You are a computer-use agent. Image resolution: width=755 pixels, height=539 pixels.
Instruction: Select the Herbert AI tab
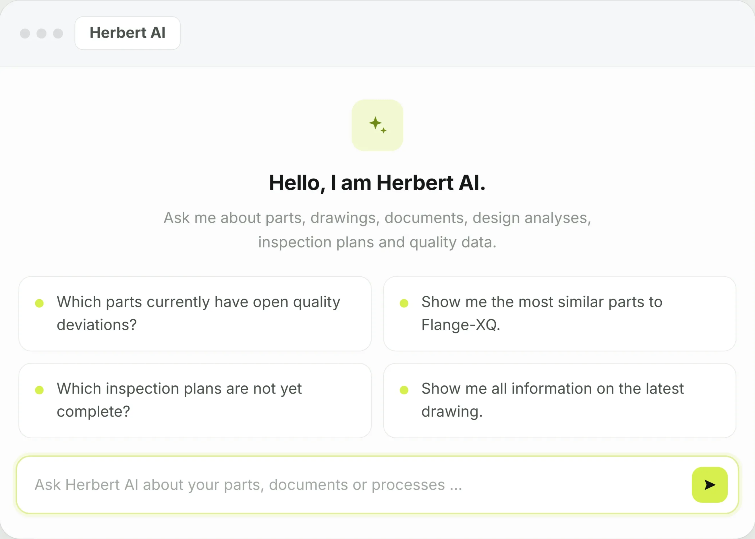tap(128, 33)
